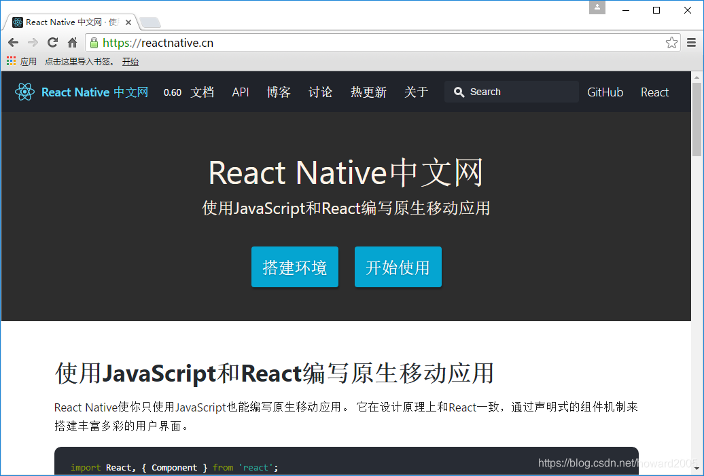The image size is (704, 476).
Task: Click the magnifier icon in Search box
Action: coord(459,92)
